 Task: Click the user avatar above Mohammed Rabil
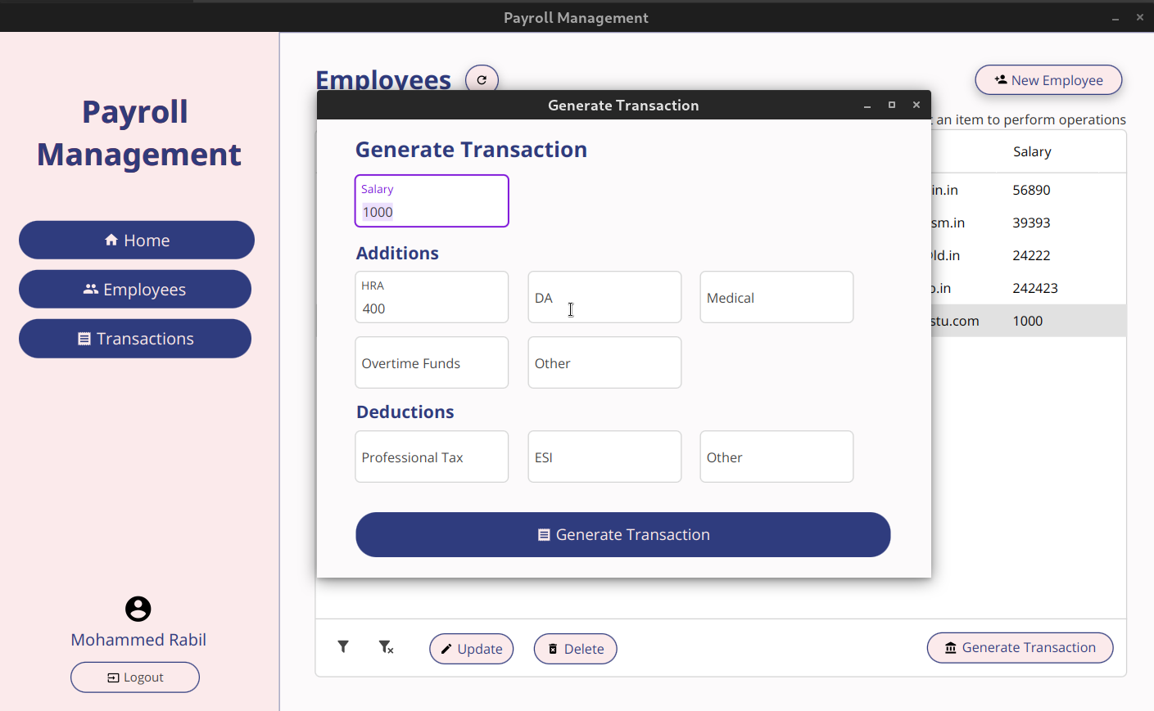click(x=138, y=609)
